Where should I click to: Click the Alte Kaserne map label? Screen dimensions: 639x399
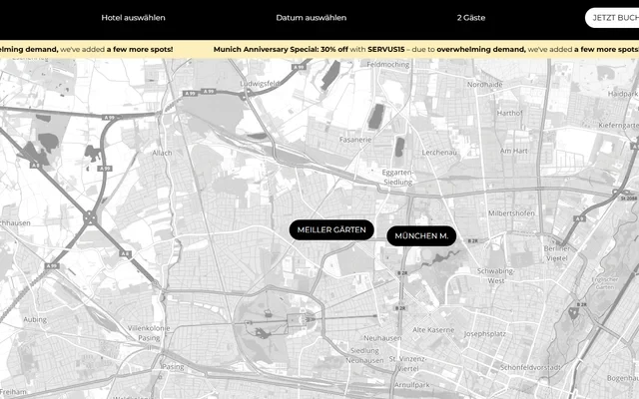tap(433, 330)
